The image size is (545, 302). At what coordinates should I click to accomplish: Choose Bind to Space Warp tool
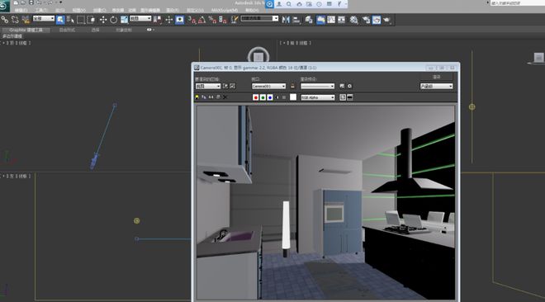pos(26,20)
